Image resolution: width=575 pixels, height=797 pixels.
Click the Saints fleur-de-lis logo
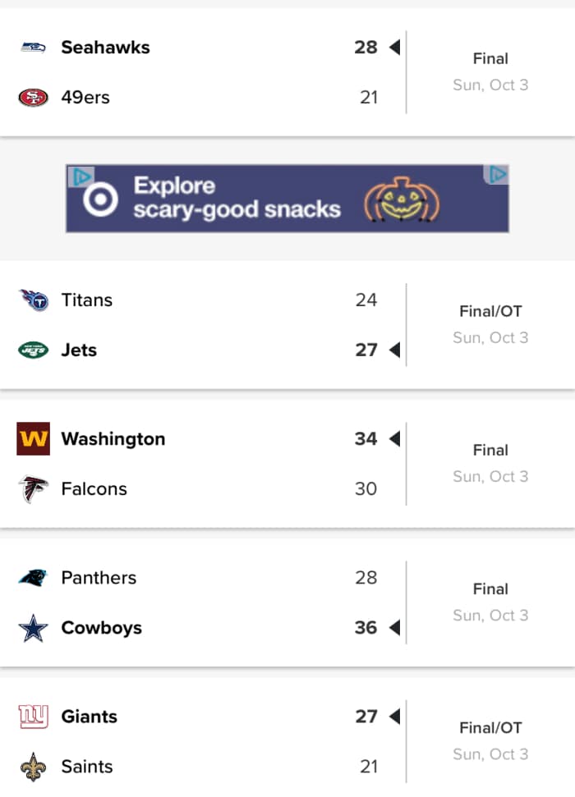click(33, 767)
